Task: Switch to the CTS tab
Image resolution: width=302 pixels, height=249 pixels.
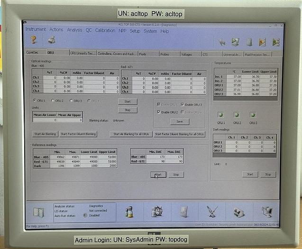Action: 211,55
